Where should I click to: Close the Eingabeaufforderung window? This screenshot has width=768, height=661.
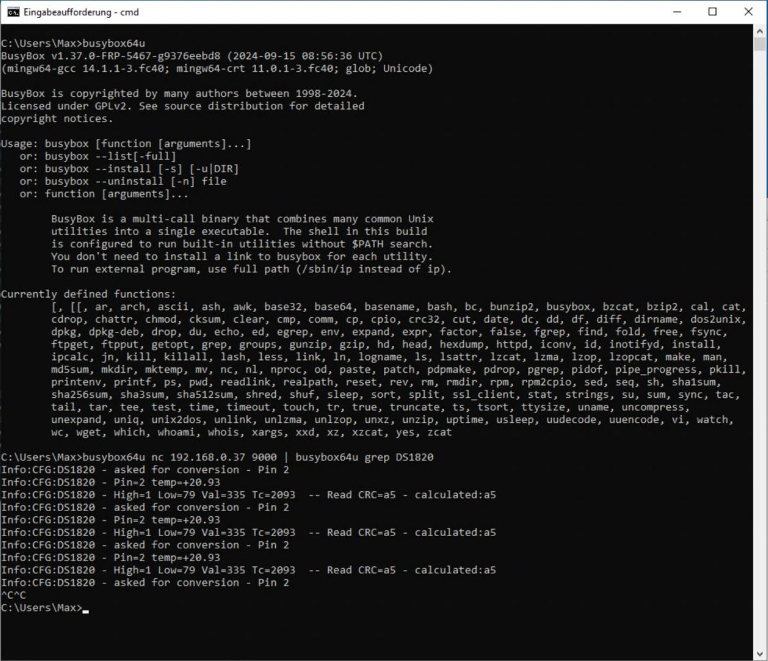click(x=748, y=12)
